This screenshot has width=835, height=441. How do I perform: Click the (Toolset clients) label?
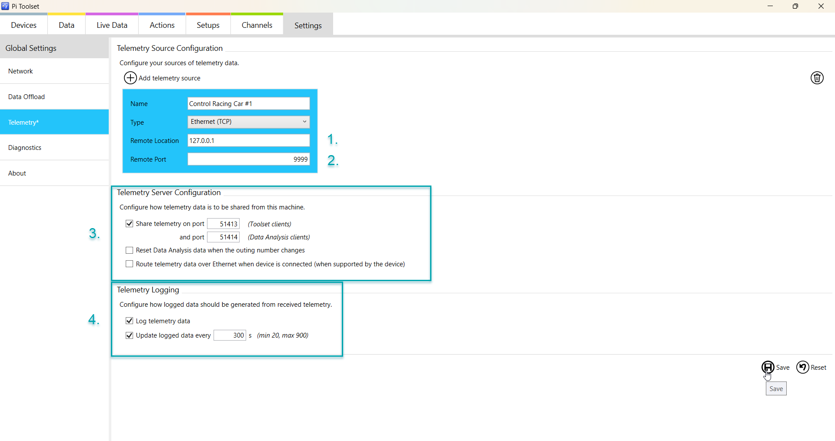(270, 224)
